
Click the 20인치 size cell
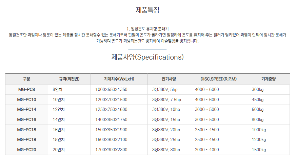point(69,150)
